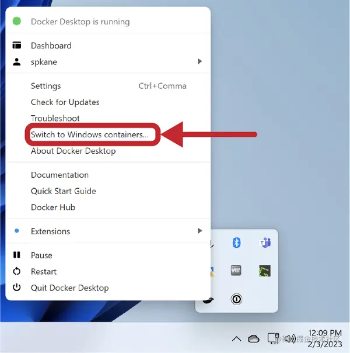350x353 pixels.
Task: Click the blue dot next to Extensions
Action: pos(16,231)
